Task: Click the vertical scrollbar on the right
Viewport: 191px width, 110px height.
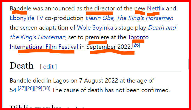Action: click(188, 66)
